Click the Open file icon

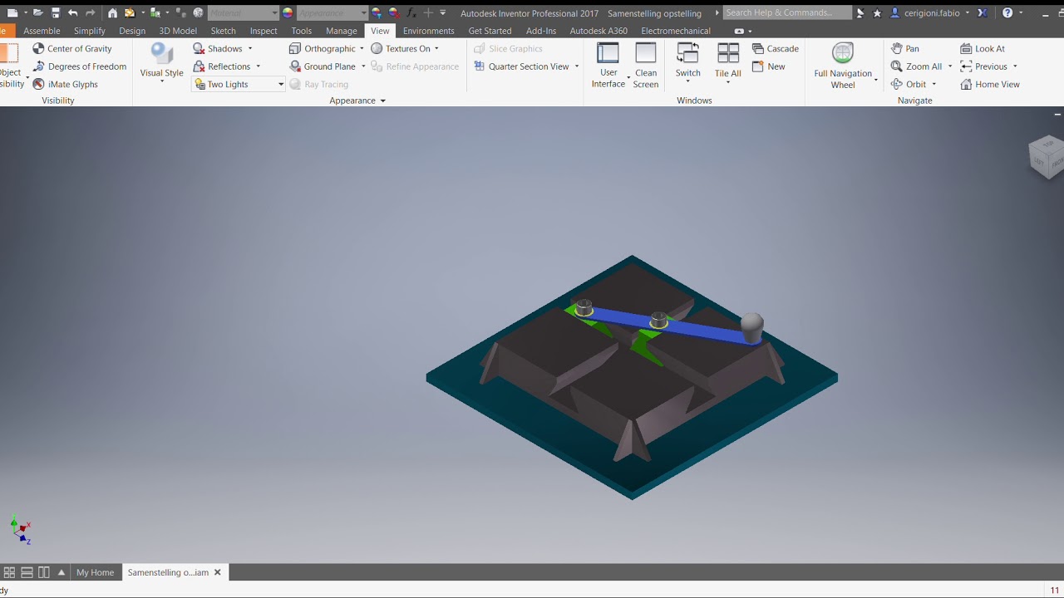coord(38,12)
